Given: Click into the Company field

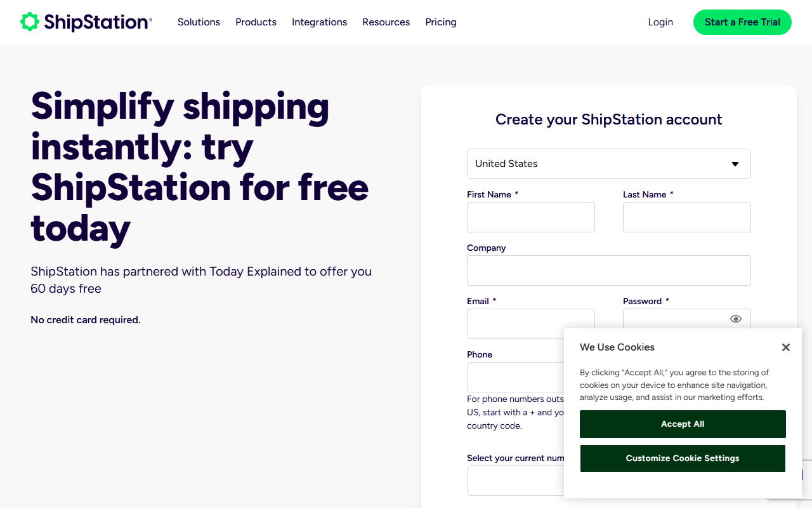Looking at the screenshot, I should [x=609, y=271].
